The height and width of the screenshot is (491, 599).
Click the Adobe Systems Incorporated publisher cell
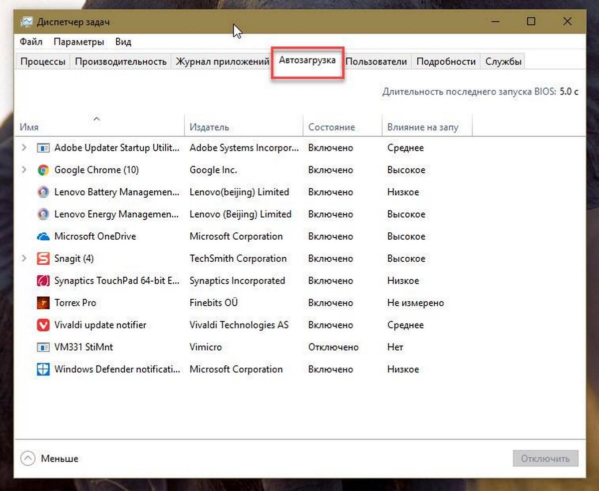click(245, 148)
